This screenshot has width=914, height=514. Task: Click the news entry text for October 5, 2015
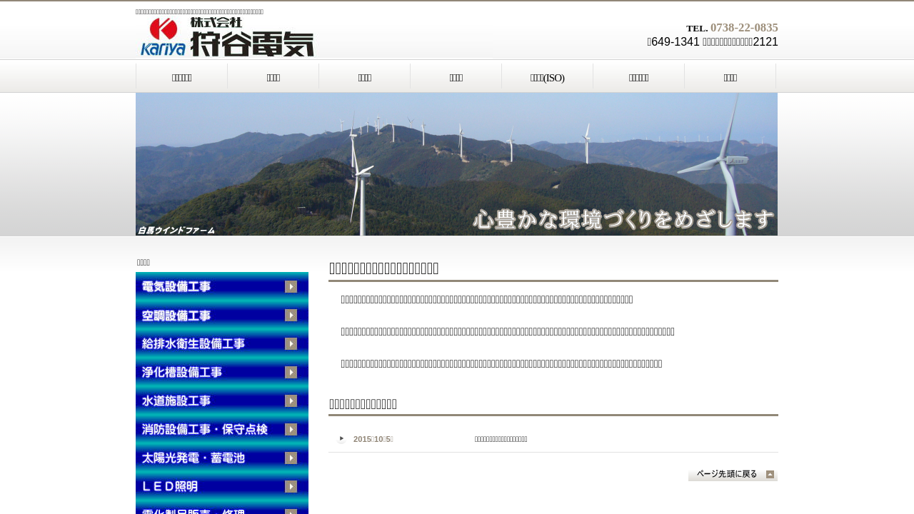[501, 439]
